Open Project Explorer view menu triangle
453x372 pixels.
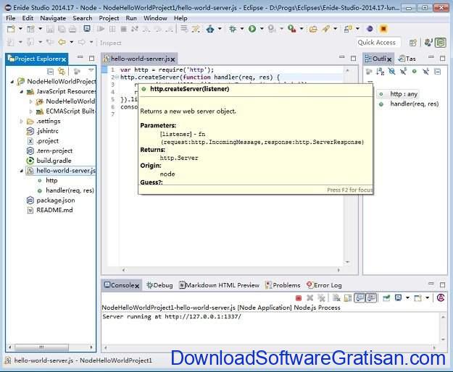[x=91, y=70]
